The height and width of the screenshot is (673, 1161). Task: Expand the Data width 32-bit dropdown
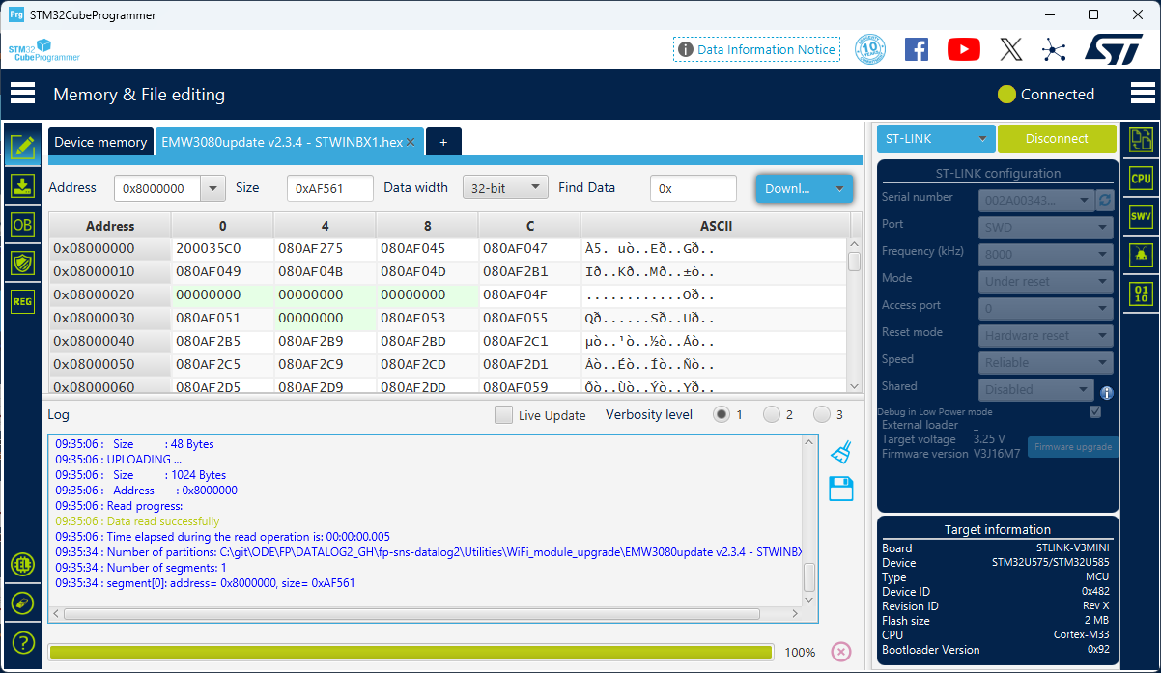(x=505, y=188)
